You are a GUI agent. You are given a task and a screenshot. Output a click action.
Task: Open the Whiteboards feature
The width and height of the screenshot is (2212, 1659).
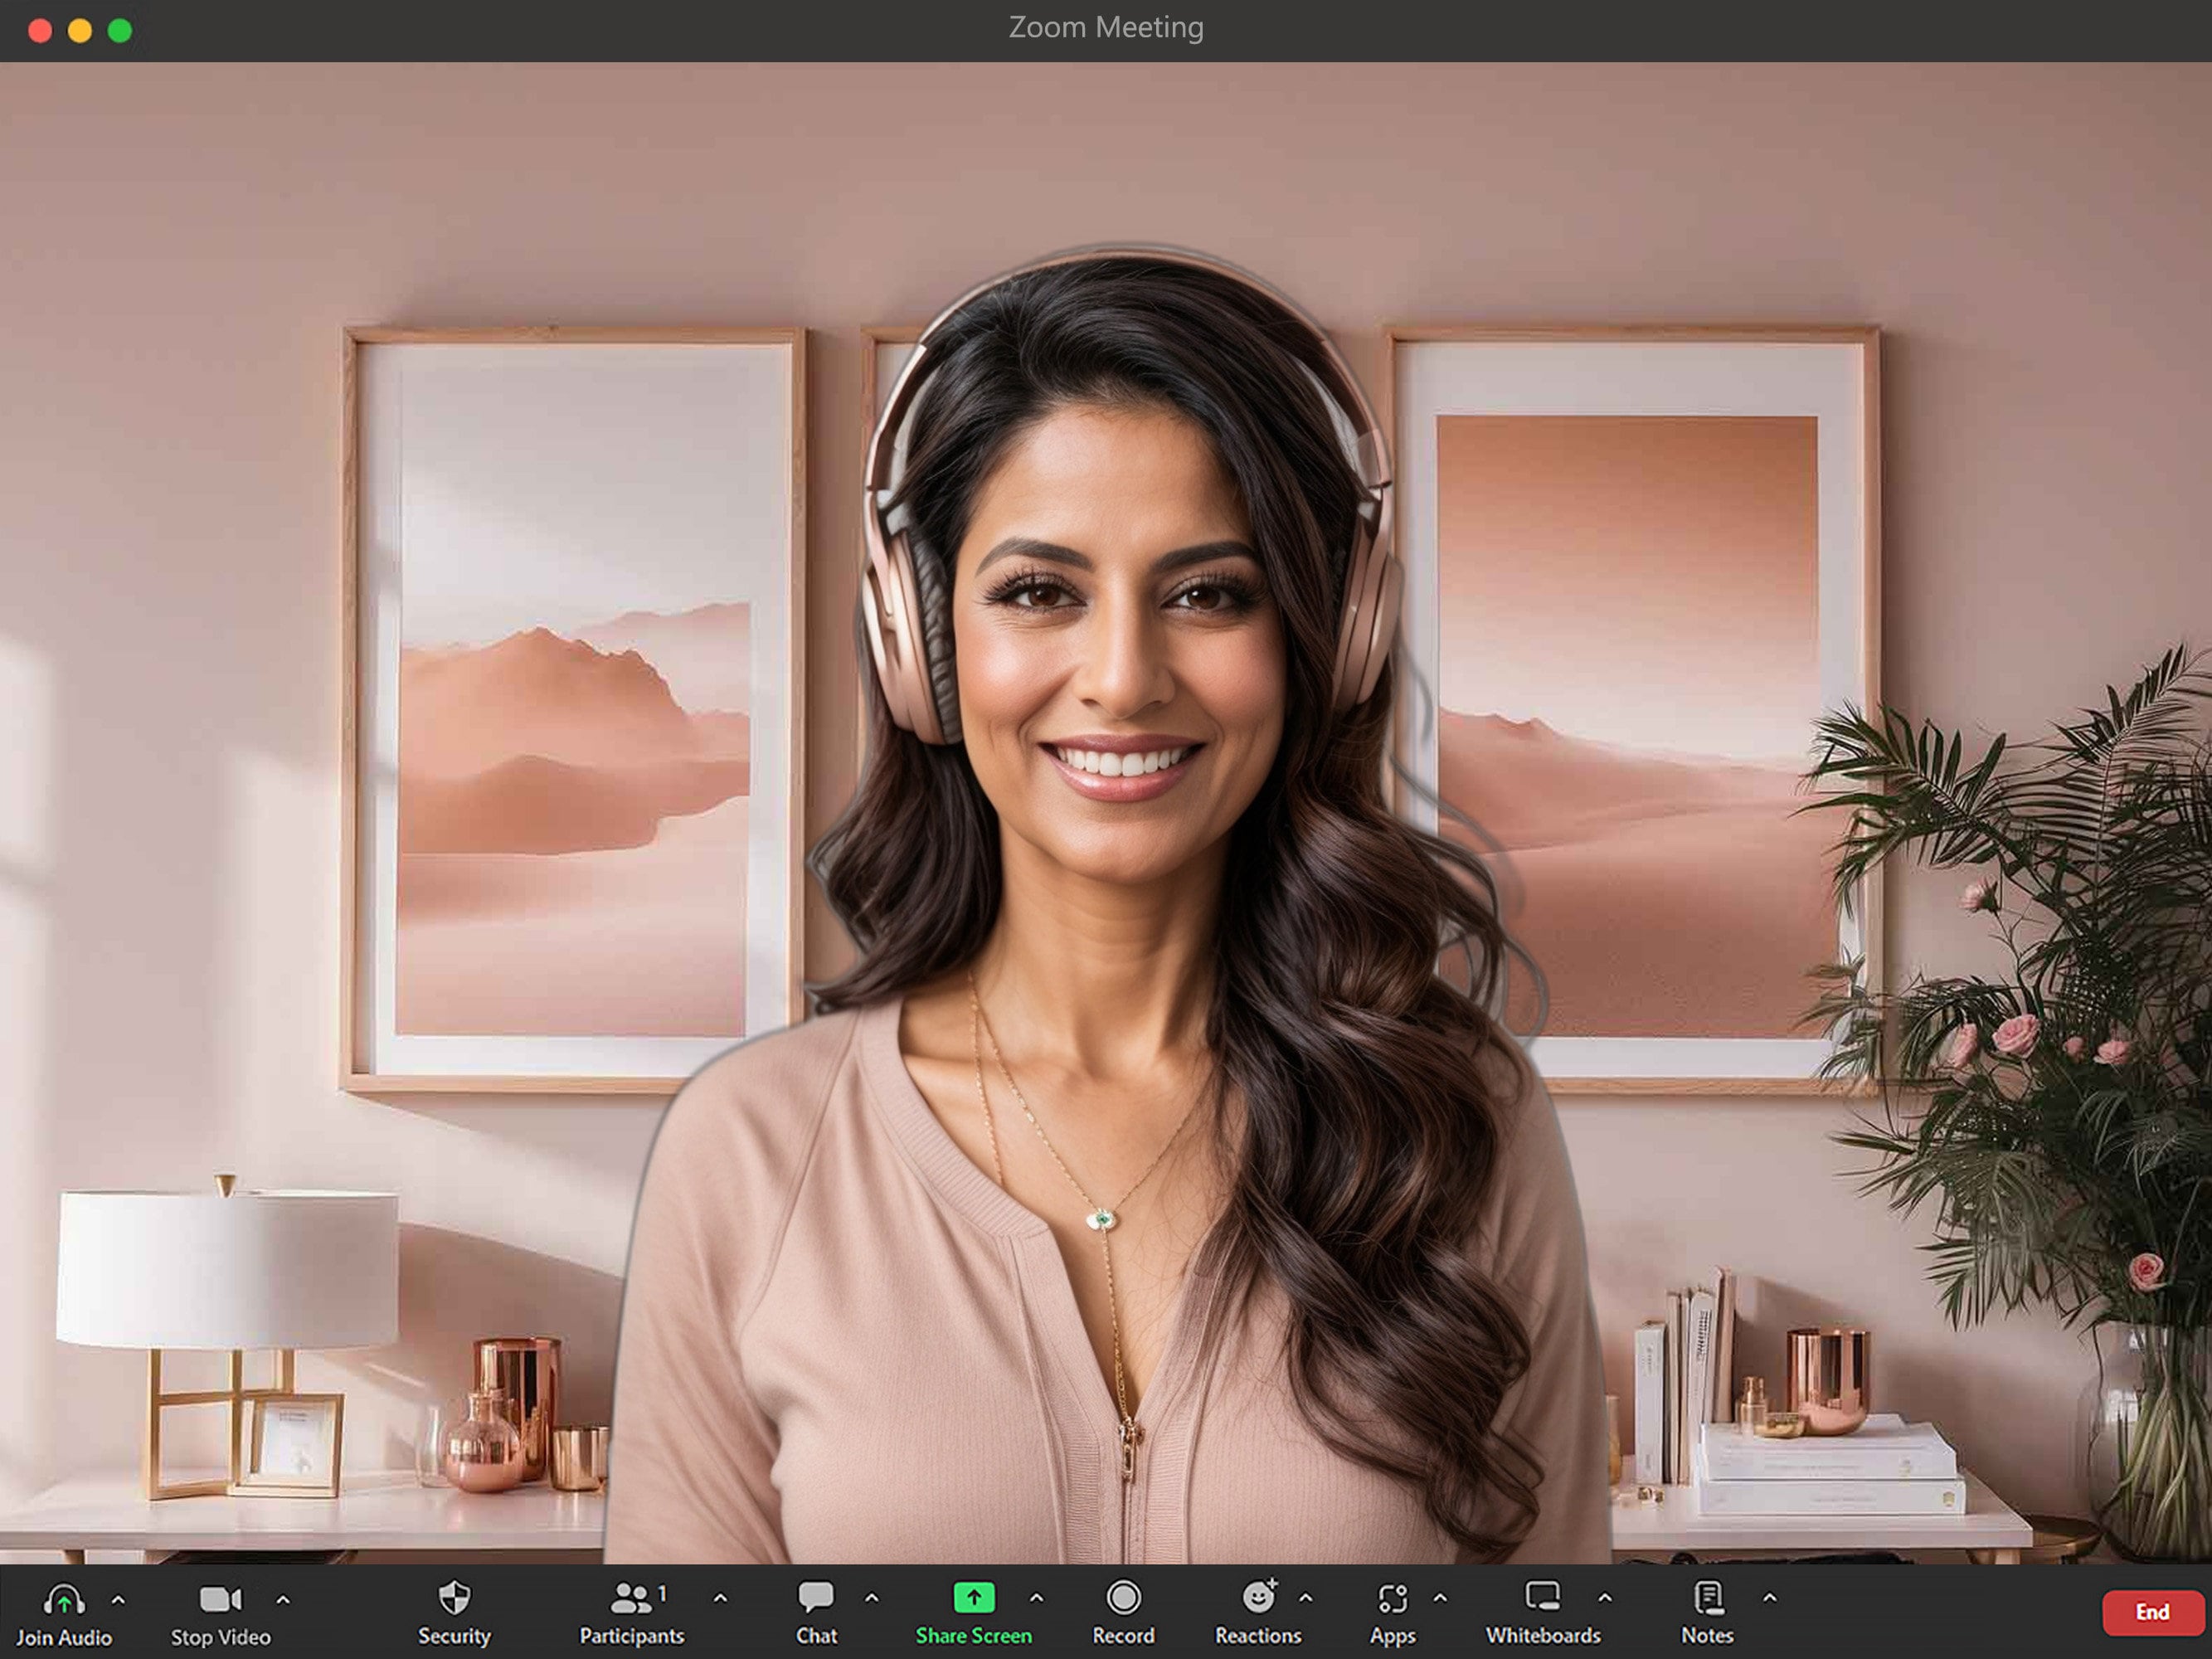1543,1597
